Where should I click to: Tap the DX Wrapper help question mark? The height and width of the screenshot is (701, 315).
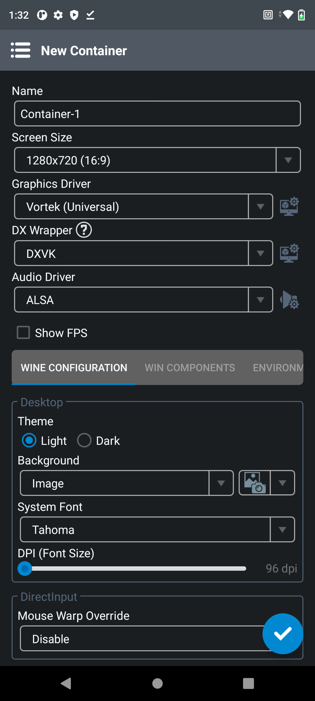coord(84,230)
